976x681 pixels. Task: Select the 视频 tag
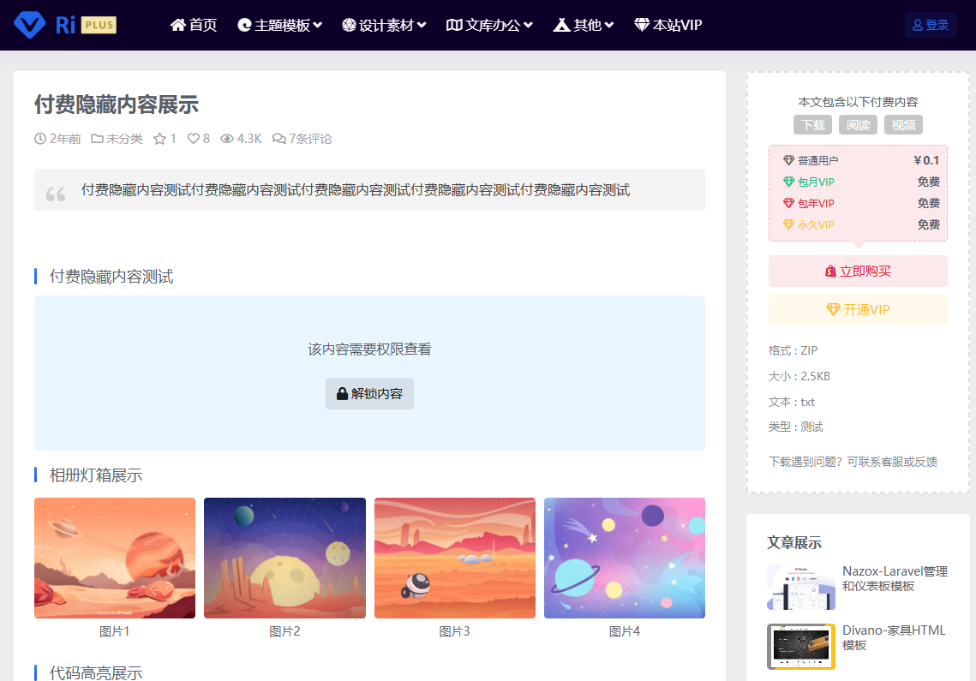click(x=903, y=125)
